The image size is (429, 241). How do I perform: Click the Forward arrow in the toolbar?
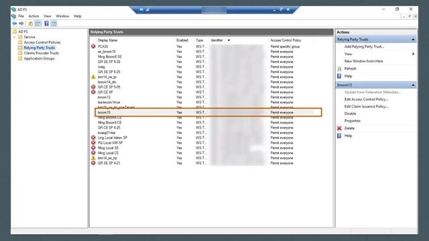[x=21, y=23]
